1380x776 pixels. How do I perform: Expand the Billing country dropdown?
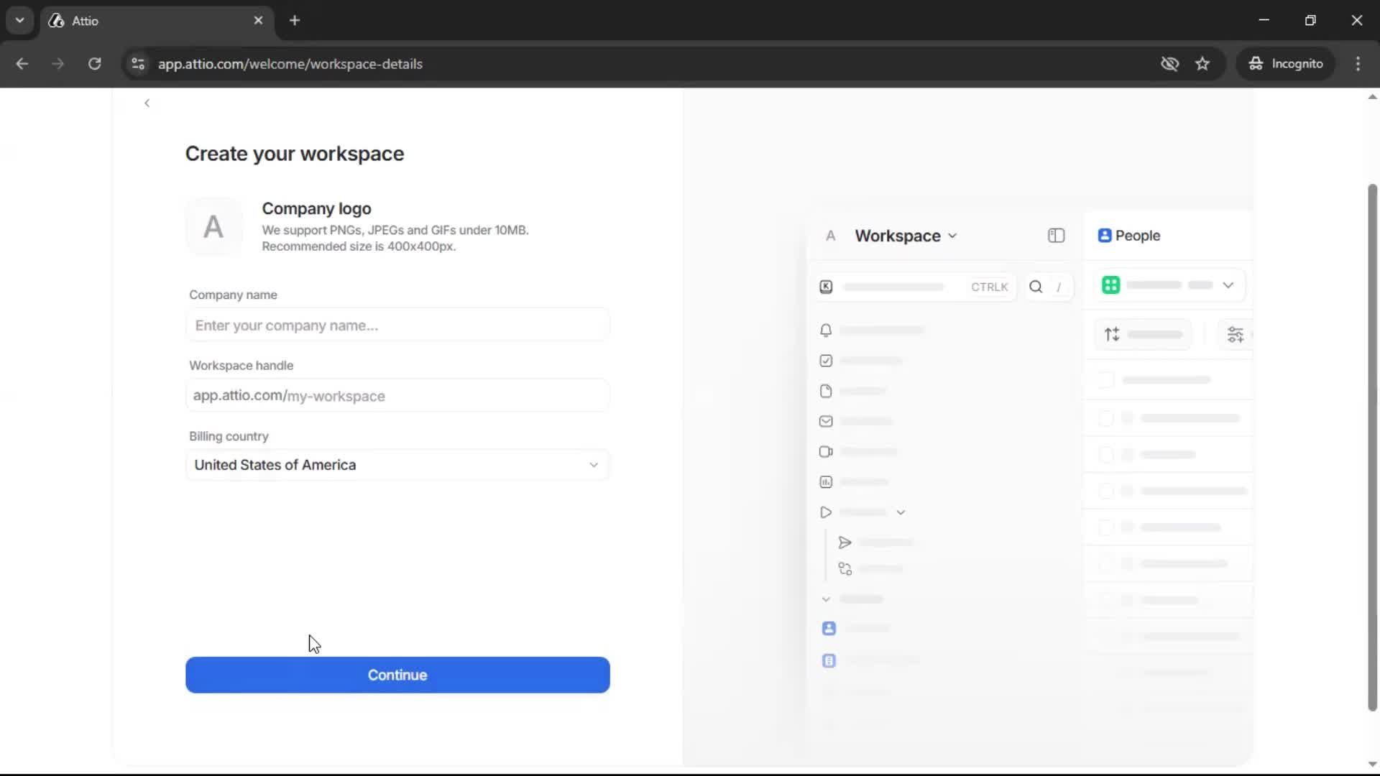594,465
